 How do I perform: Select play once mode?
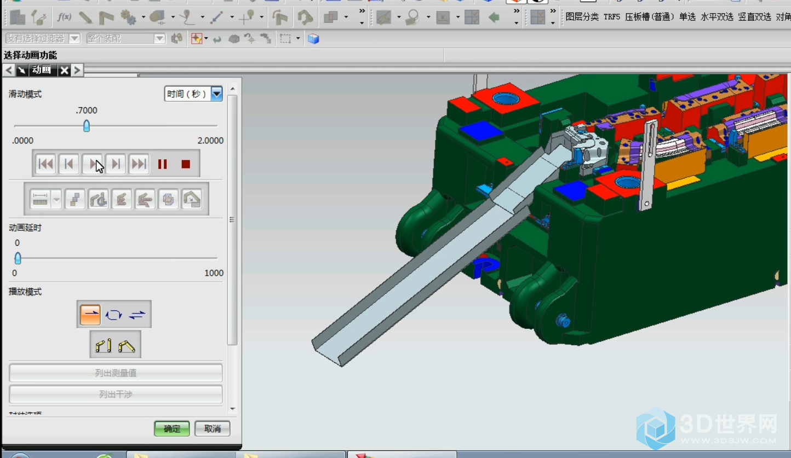click(x=90, y=315)
